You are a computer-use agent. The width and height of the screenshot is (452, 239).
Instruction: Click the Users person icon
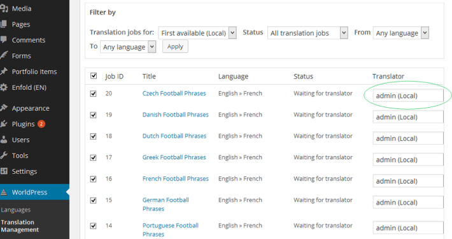pyautogui.click(x=4, y=140)
